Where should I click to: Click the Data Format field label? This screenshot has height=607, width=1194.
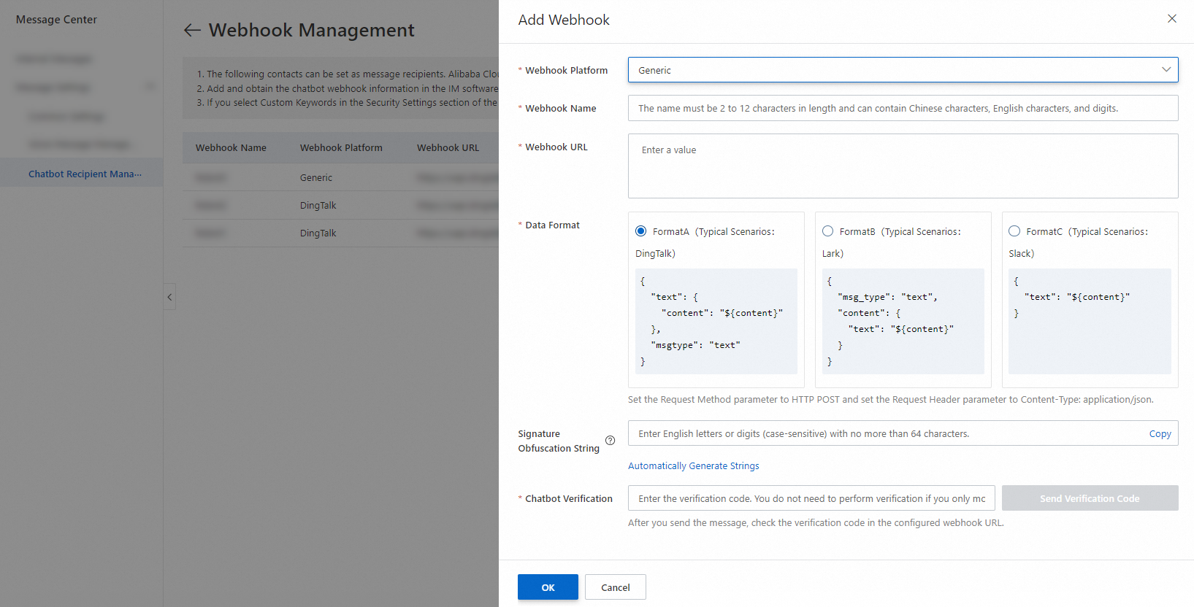pyautogui.click(x=552, y=225)
